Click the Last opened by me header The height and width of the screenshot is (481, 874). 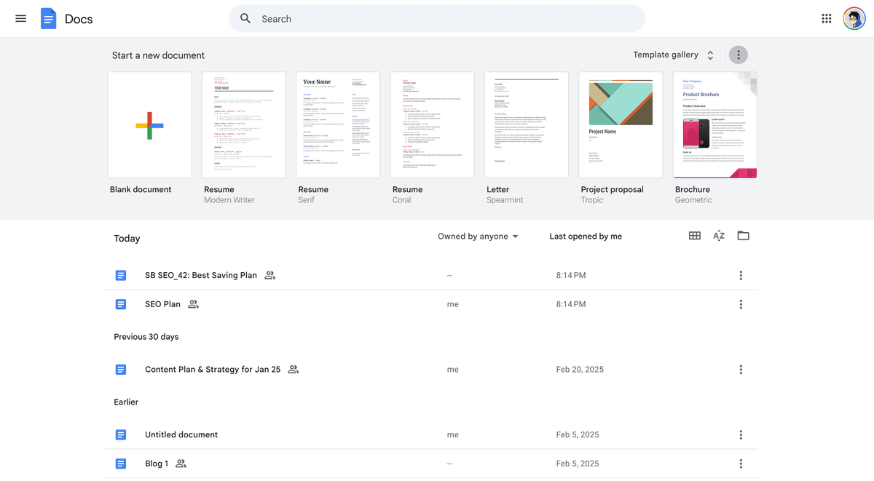tap(586, 236)
